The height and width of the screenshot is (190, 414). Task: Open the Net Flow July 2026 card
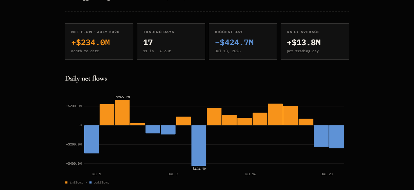[x=99, y=42]
